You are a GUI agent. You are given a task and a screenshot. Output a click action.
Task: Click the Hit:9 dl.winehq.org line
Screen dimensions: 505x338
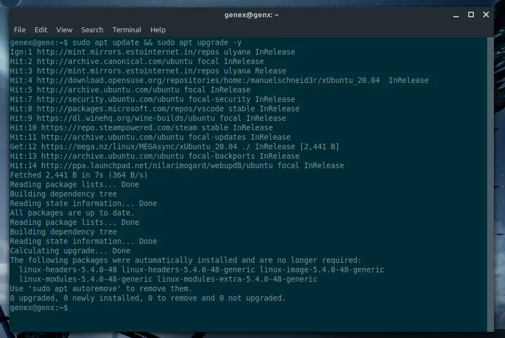[148, 118]
